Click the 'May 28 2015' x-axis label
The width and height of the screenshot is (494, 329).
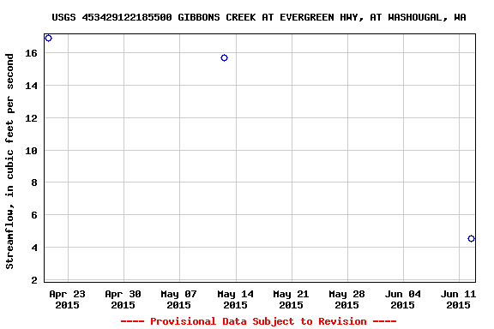pyautogui.click(x=346, y=299)
